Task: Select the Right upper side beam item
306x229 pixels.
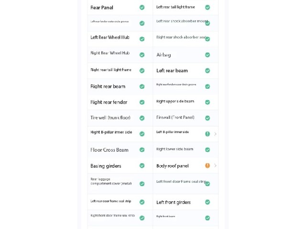Action: 186,102
